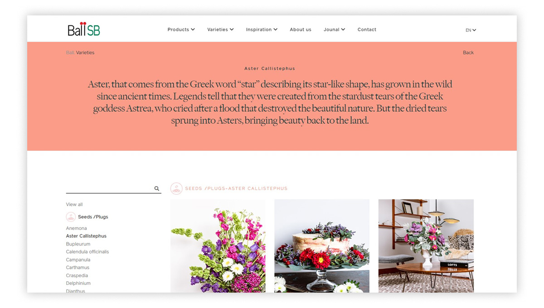This screenshot has width=544, height=308.
Task: Open the purple bouquet thumbnail
Action: tap(218, 246)
